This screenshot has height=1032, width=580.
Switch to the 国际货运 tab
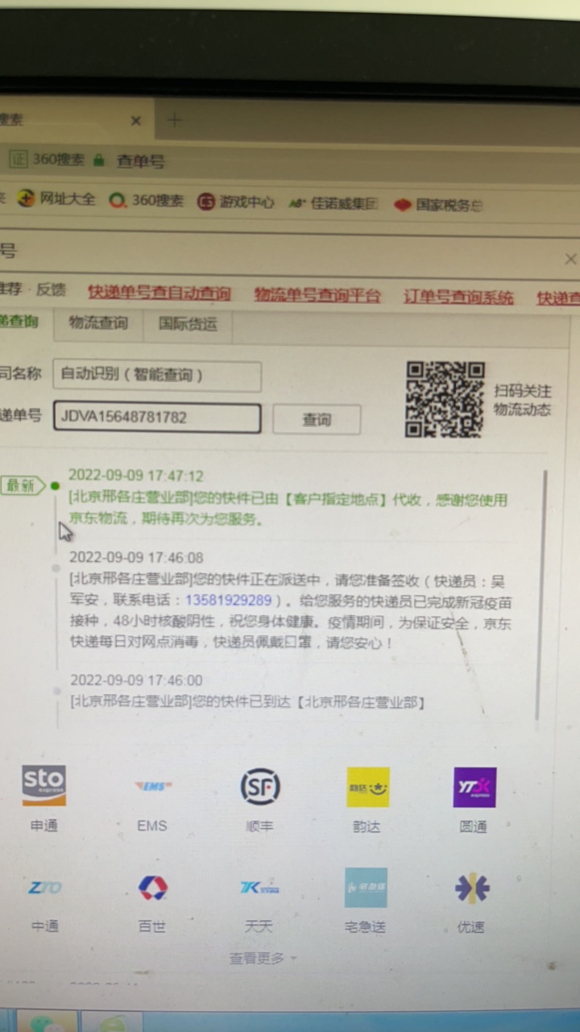pyautogui.click(x=188, y=324)
